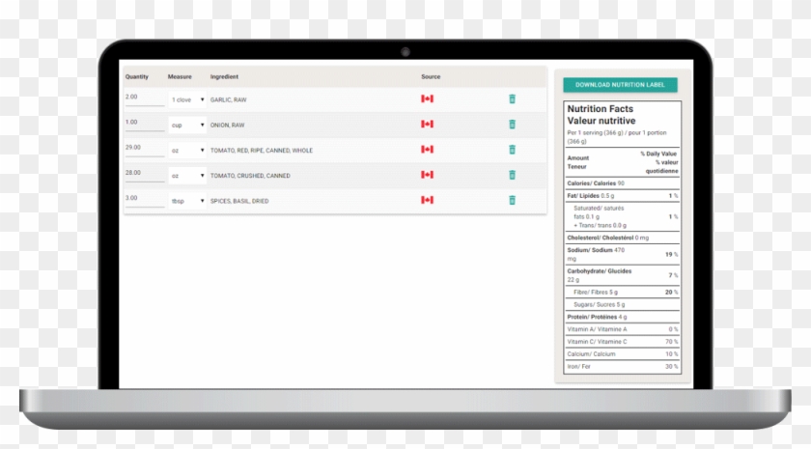Expand the cup measure dropdown for onion
The width and height of the screenshot is (811, 449).
pyautogui.click(x=187, y=125)
